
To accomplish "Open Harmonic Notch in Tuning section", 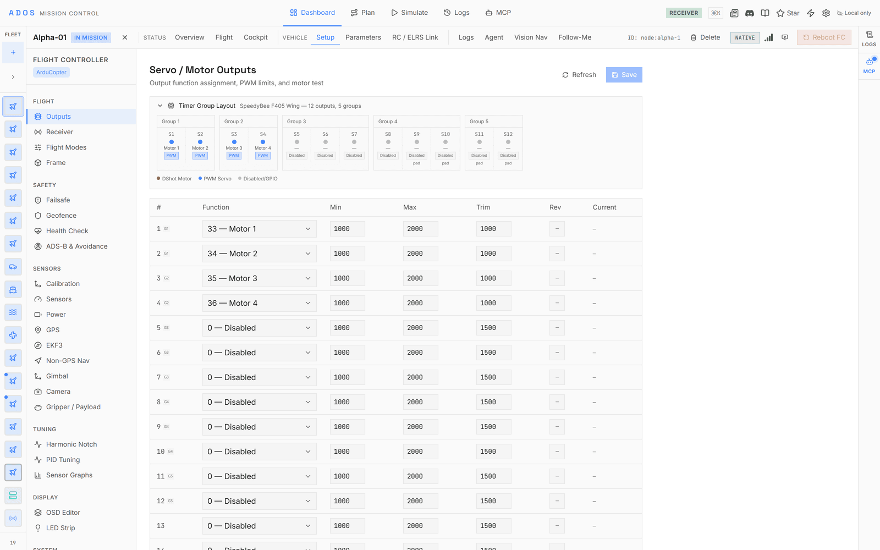I will 81,444.
